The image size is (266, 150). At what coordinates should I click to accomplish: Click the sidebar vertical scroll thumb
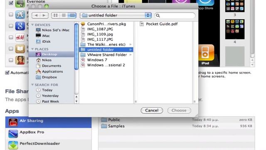76,46
